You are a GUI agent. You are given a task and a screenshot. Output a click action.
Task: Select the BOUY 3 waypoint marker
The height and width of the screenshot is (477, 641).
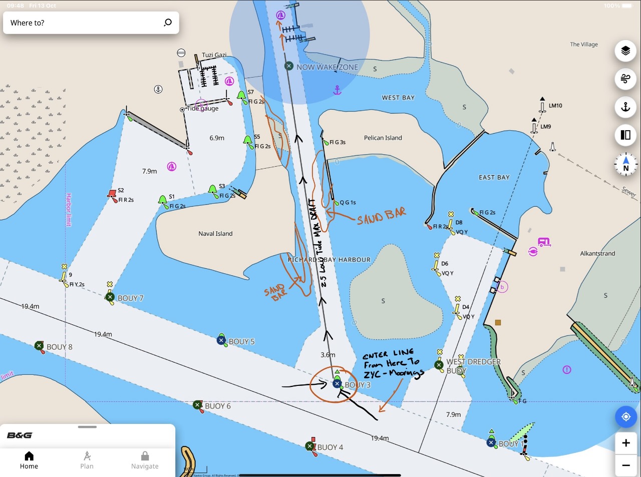coord(337,384)
